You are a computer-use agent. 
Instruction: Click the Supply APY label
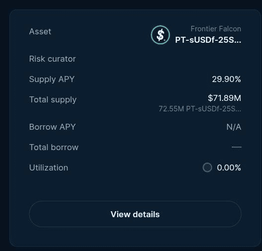tap(52, 79)
